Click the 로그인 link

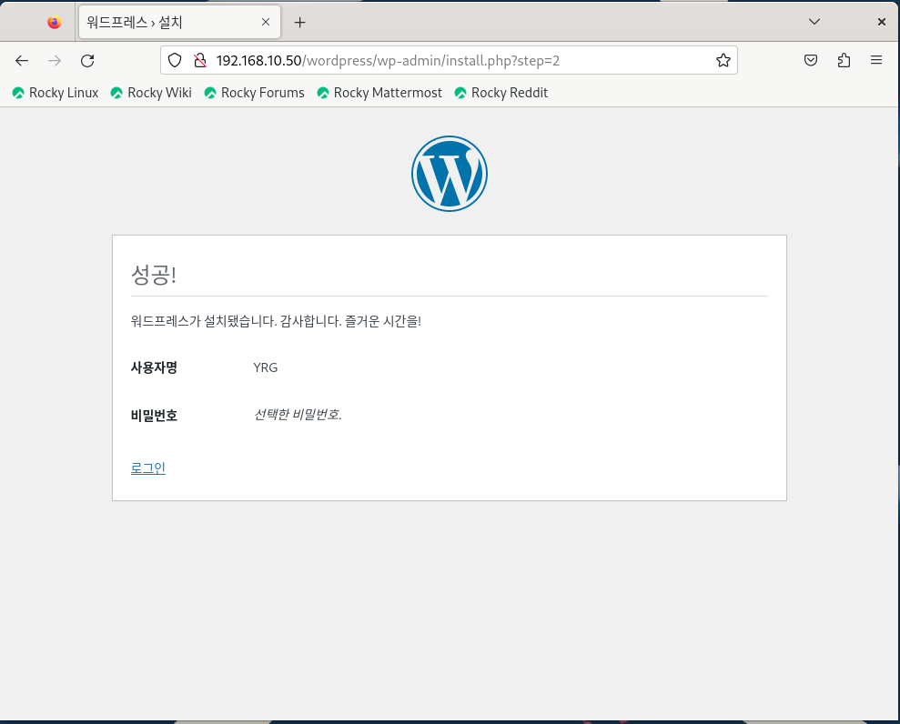(x=148, y=468)
